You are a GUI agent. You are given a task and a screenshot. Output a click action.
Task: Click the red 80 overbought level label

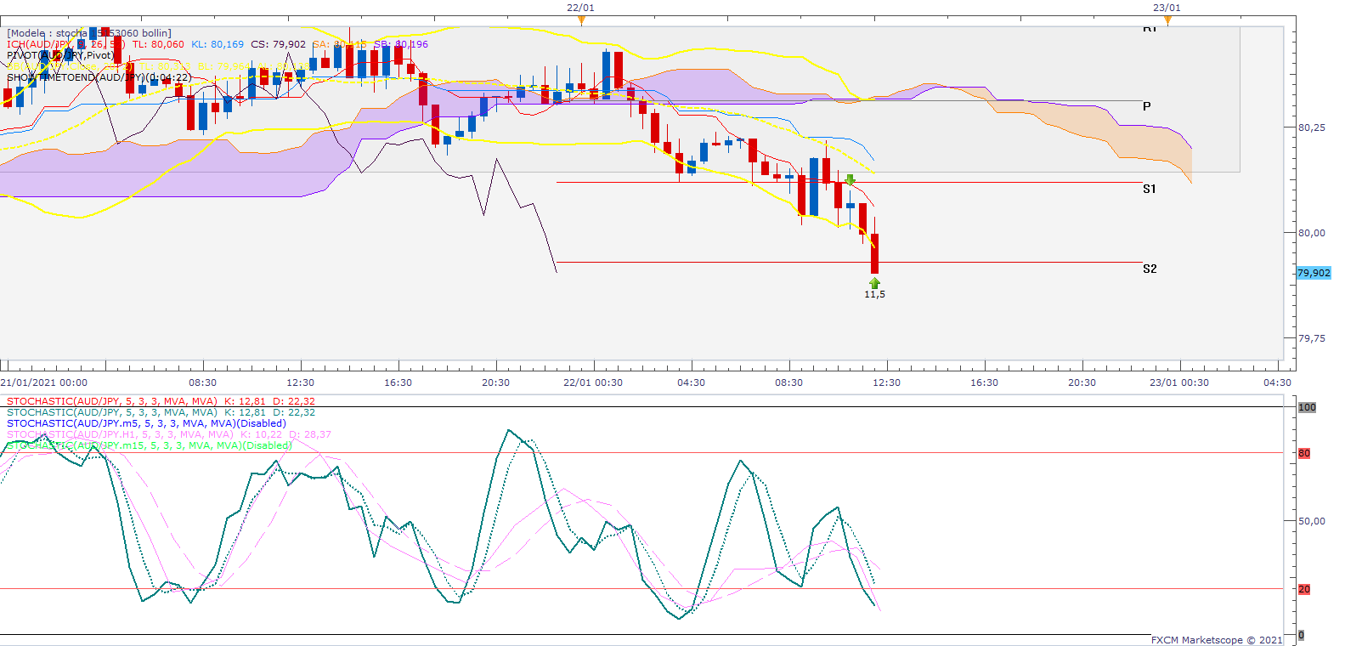click(1304, 453)
